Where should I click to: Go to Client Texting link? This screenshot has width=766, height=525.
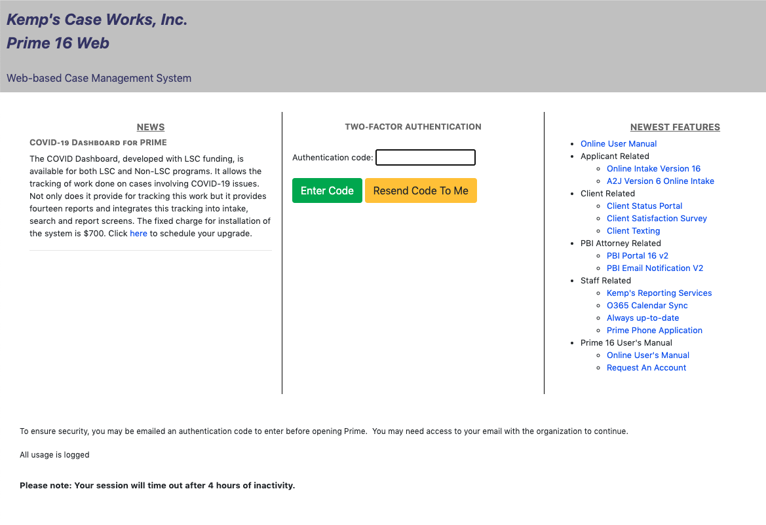coord(633,231)
